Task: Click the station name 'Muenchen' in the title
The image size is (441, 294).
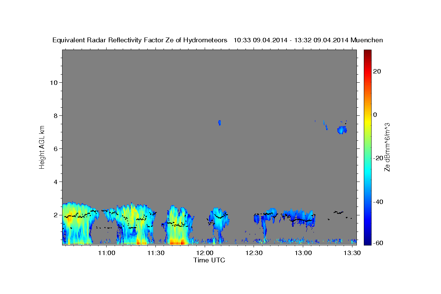Action: [x=367, y=40]
